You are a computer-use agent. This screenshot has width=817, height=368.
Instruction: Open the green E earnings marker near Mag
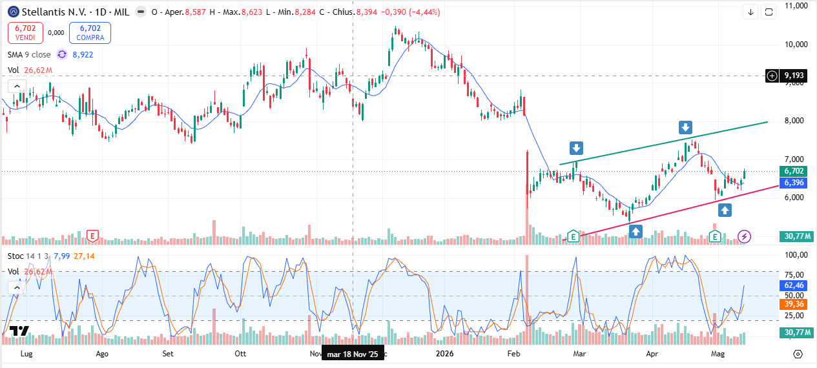(715, 236)
